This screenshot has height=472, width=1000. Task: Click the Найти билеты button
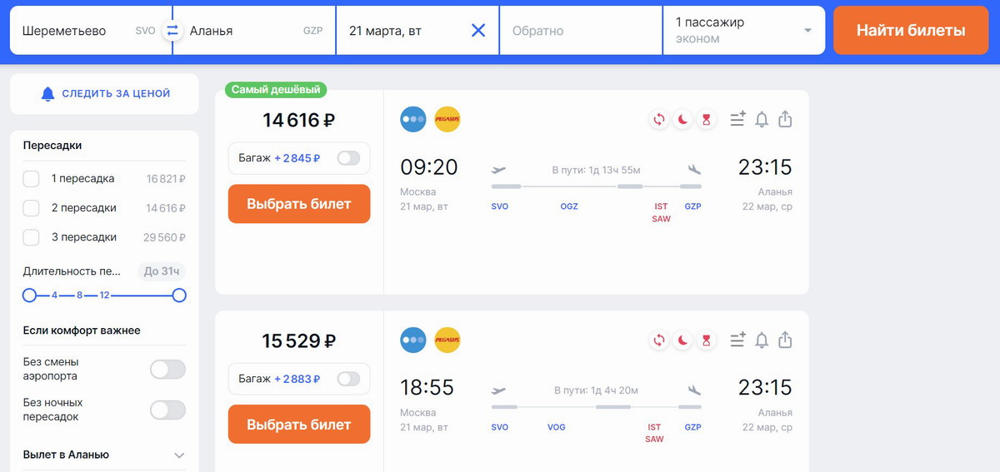(x=911, y=31)
